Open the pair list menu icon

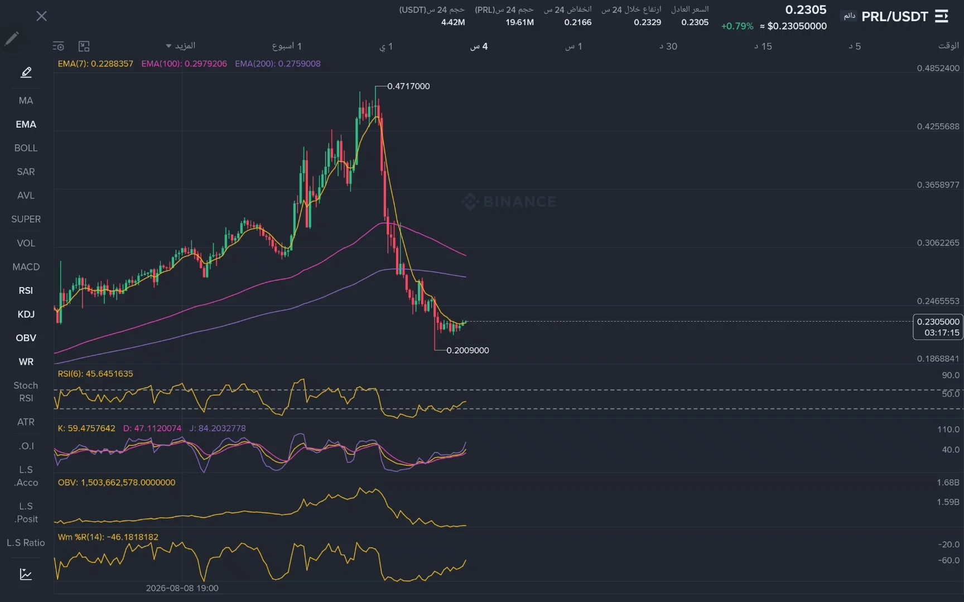point(942,16)
